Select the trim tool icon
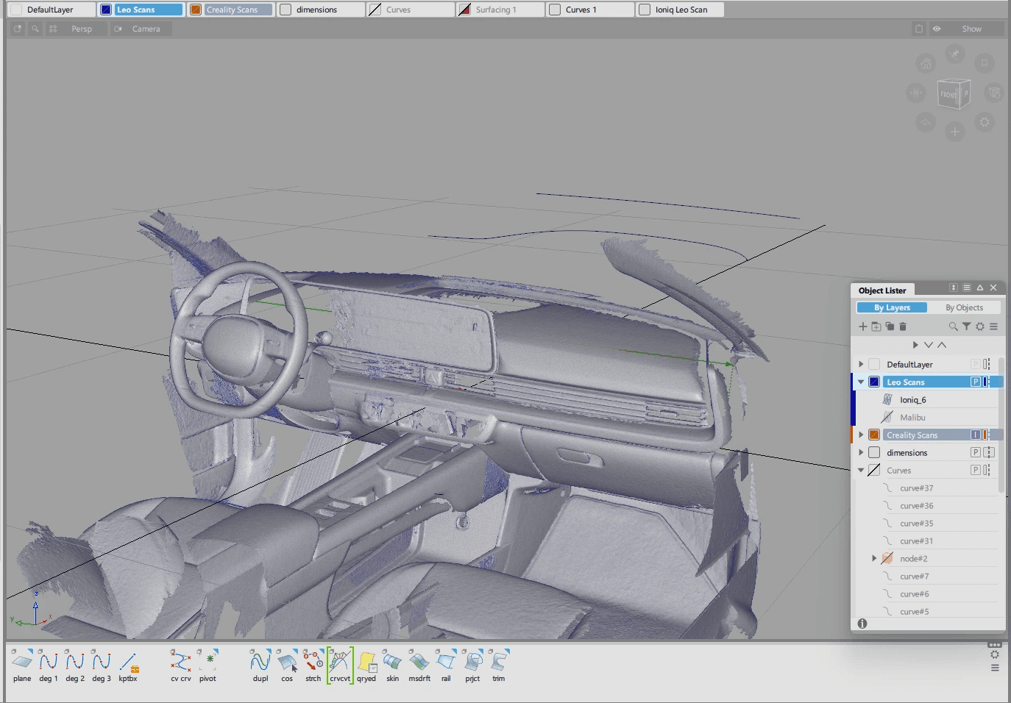The height and width of the screenshot is (703, 1011). pos(498,662)
